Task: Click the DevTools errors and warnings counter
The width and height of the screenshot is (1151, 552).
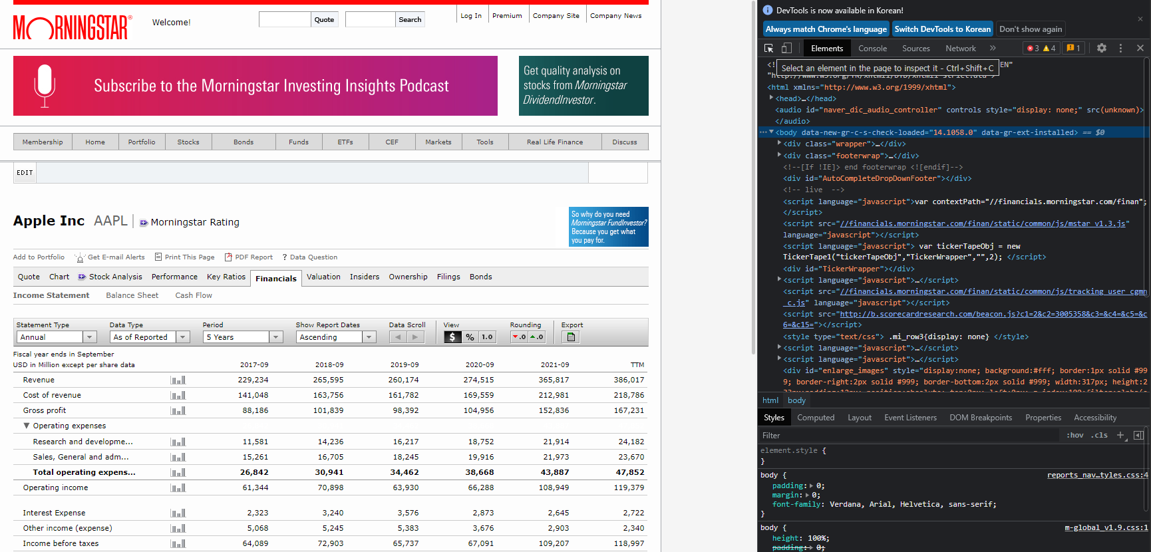Action: 1041,48
